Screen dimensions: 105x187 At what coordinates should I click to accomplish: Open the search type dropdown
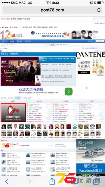point(47,45)
